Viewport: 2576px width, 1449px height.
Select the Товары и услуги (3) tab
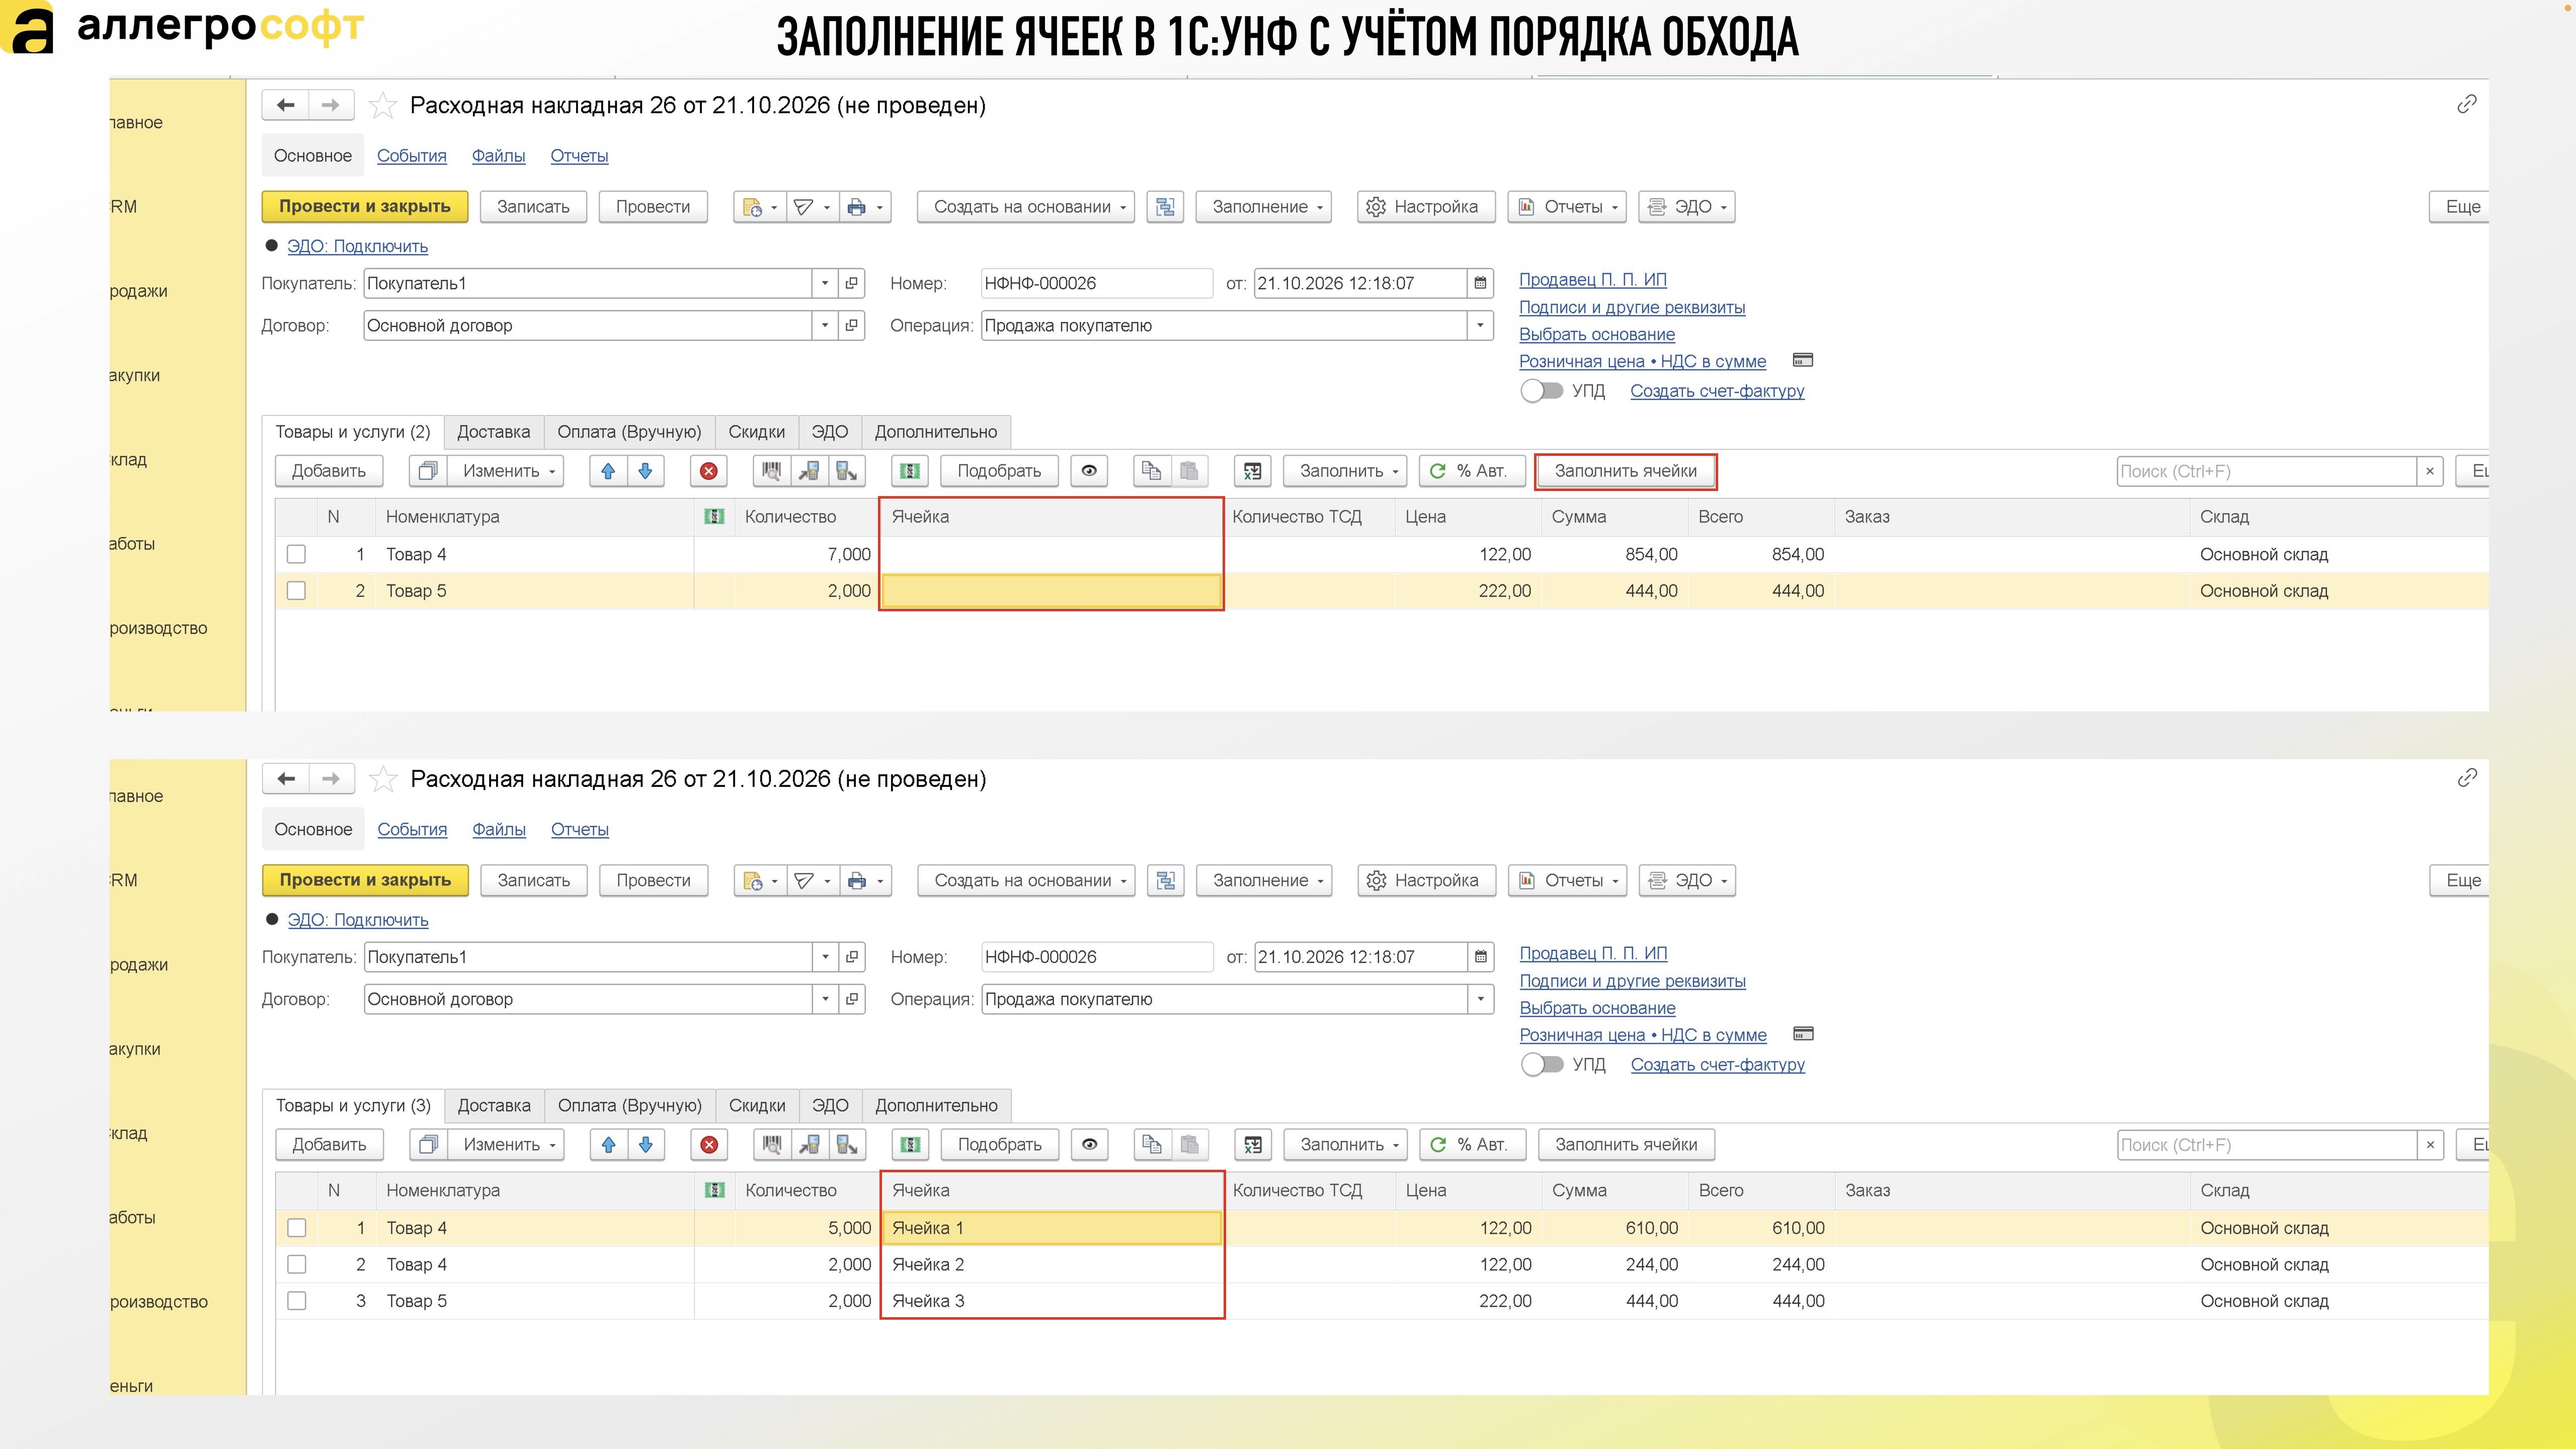pyautogui.click(x=353, y=1106)
